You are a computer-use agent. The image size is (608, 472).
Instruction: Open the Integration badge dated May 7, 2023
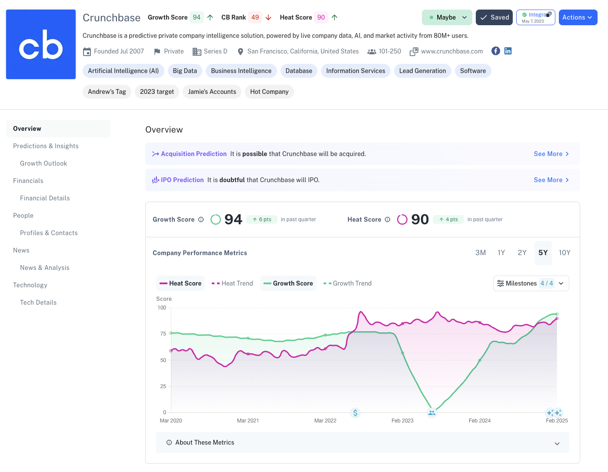[536, 17]
